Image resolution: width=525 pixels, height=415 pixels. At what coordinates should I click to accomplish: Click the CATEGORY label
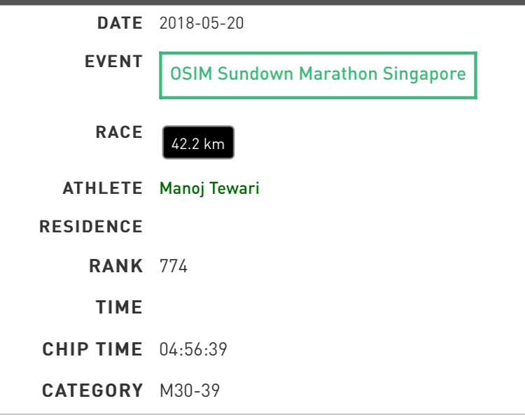point(92,391)
